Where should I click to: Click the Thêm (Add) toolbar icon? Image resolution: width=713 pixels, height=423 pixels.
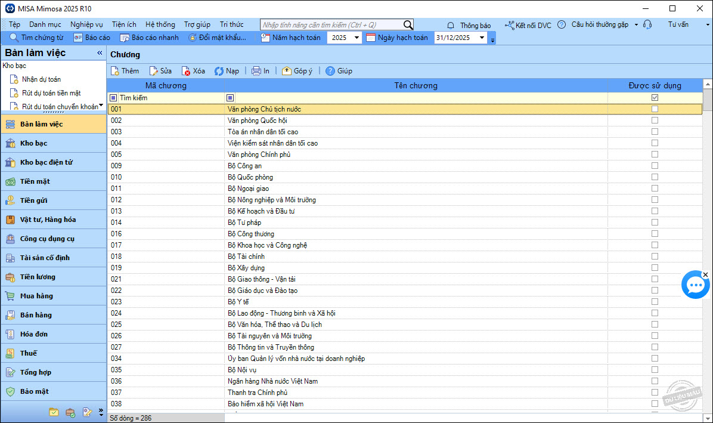click(115, 71)
